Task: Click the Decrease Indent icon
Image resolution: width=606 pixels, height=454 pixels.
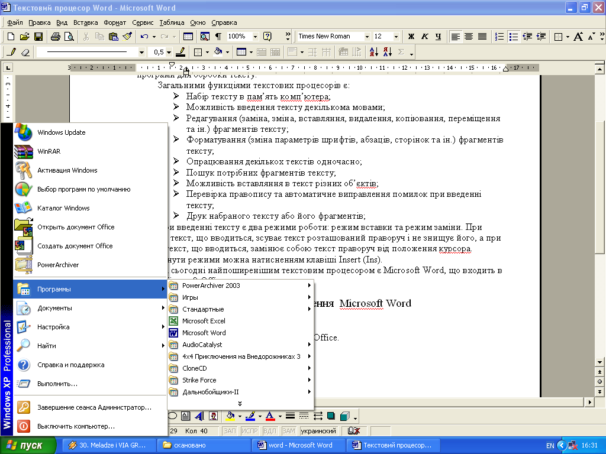Action: tap(527, 36)
